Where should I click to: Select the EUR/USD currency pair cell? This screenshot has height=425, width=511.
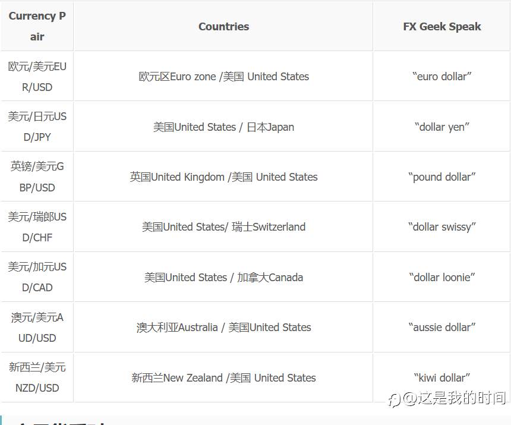[37, 76]
